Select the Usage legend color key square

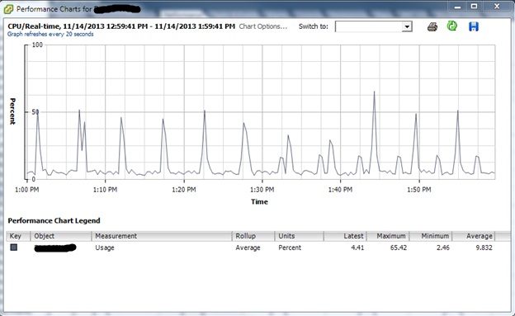(14, 248)
